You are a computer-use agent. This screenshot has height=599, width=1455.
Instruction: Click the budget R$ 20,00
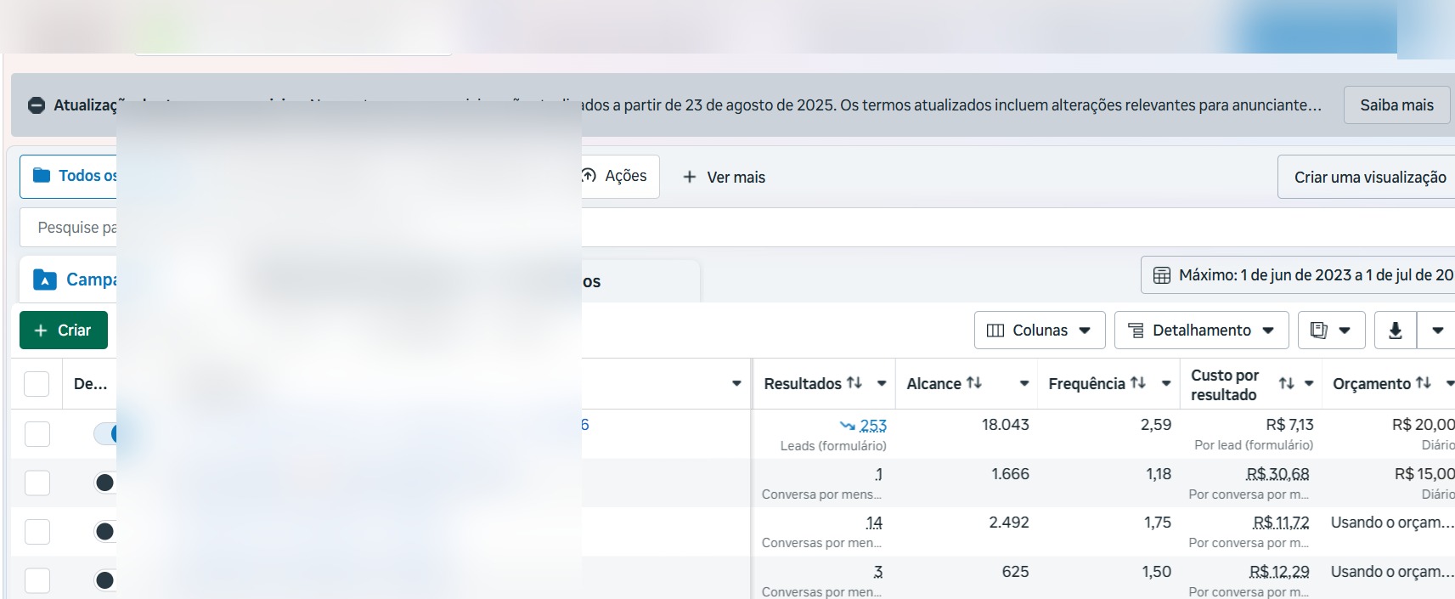(x=1423, y=424)
